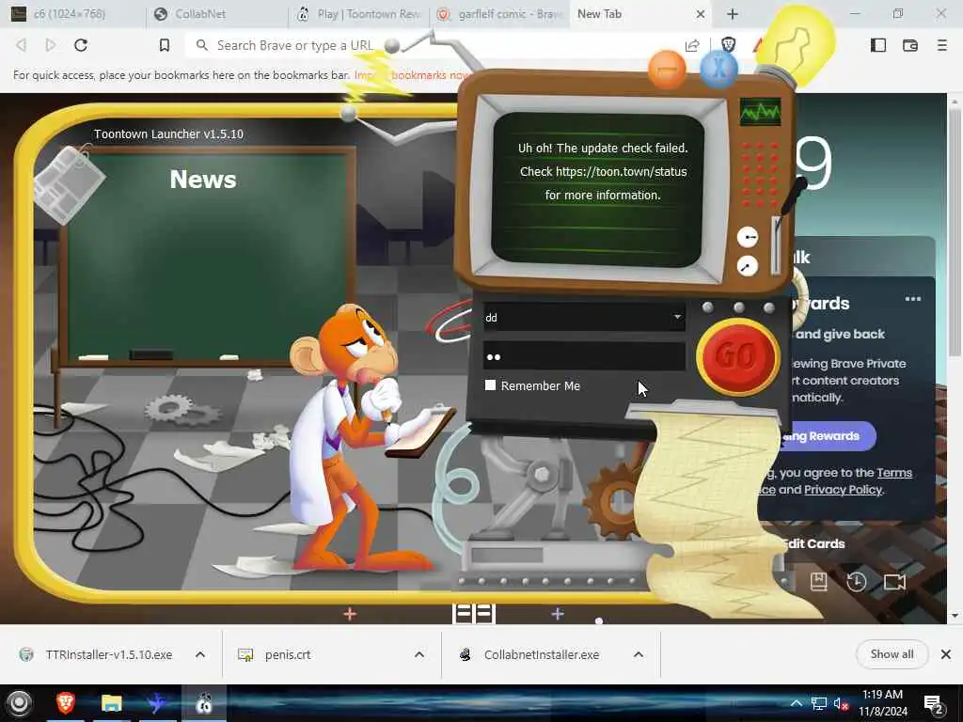The width and height of the screenshot is (963, 722).
Task: Open the Brave Shields lion icon
Action: [x=729, y=44]
